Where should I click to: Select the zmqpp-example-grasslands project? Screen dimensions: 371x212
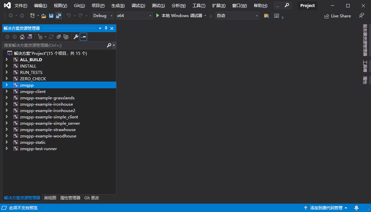pyautogui.click(x=47, y=98)
